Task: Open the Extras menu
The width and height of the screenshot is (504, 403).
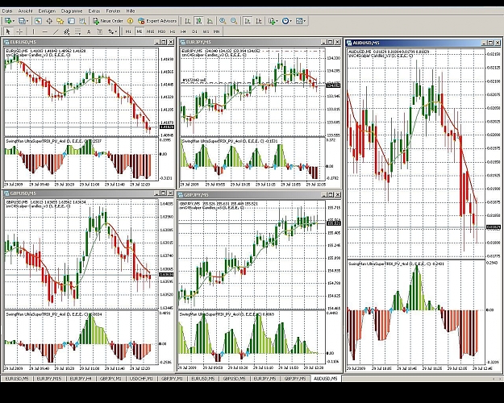Action: coord(94,11)
